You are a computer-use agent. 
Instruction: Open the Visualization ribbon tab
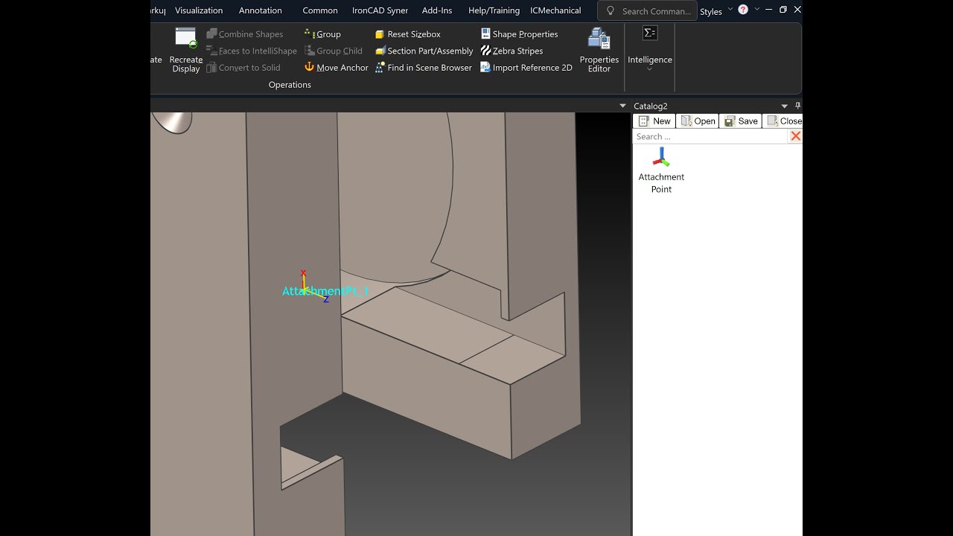coord(199,10)
